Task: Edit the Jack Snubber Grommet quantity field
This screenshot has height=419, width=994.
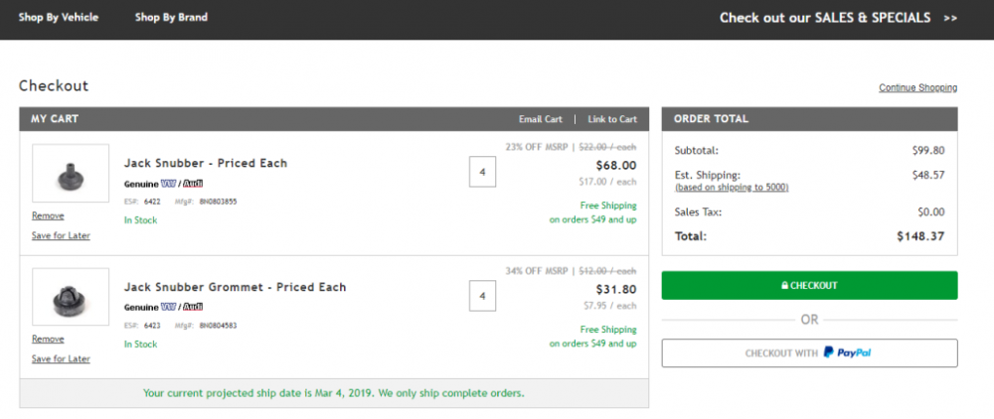Action: [482, 296]
